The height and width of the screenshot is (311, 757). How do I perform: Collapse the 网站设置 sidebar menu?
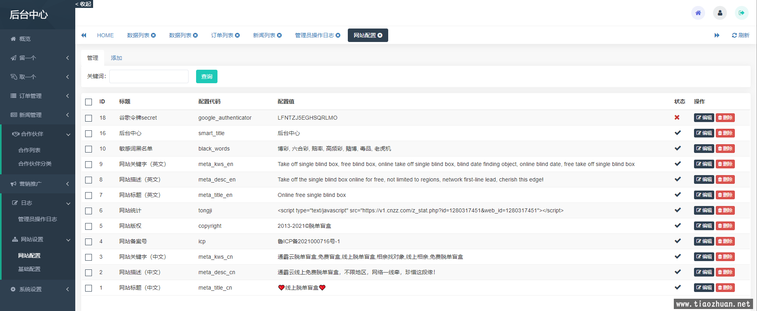(x=38, y=239)
